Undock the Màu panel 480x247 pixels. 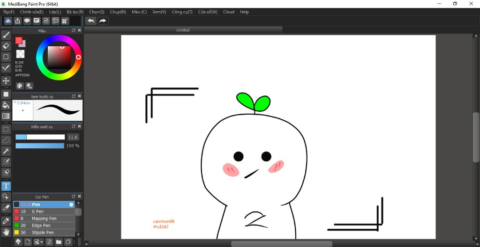click(74, 30)
